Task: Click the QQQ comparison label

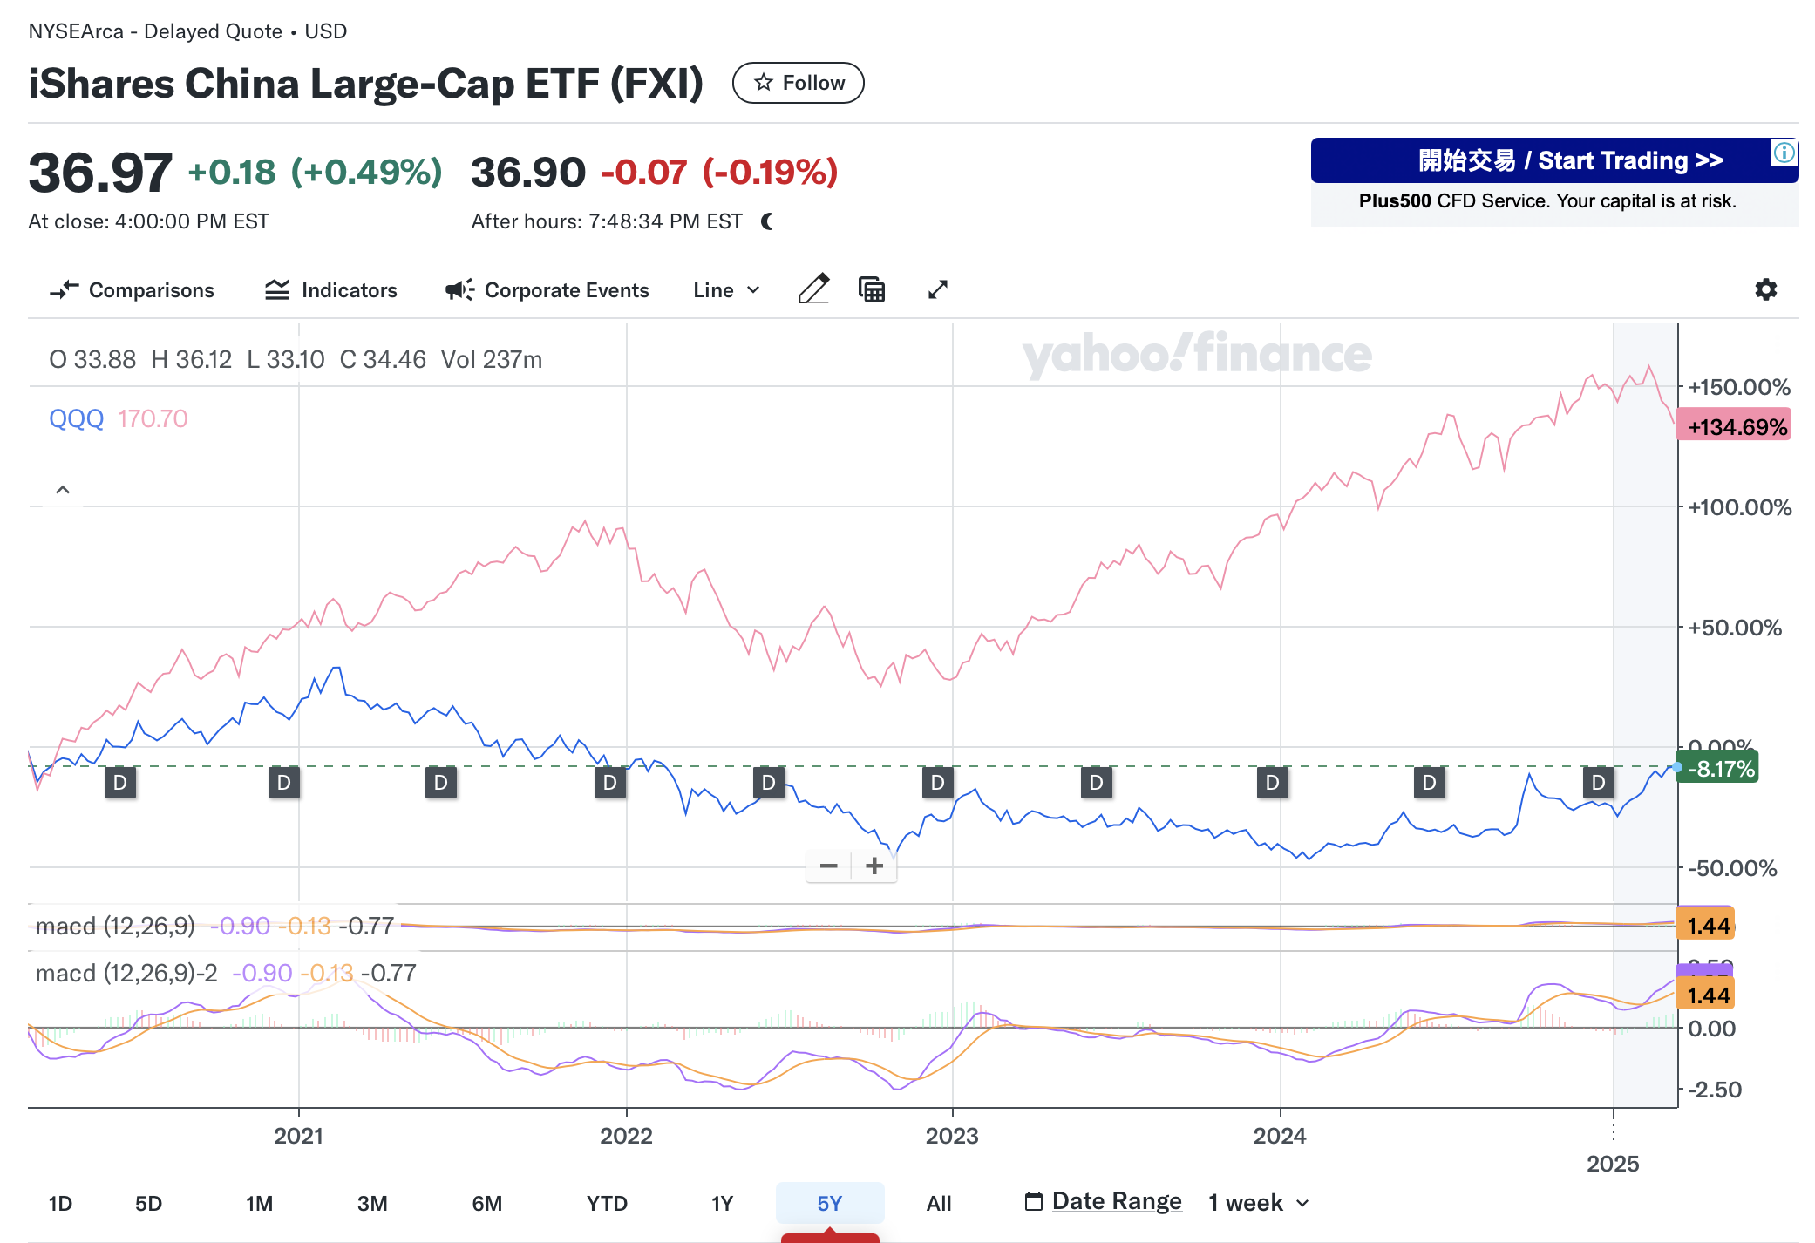Action: point(76,418)
